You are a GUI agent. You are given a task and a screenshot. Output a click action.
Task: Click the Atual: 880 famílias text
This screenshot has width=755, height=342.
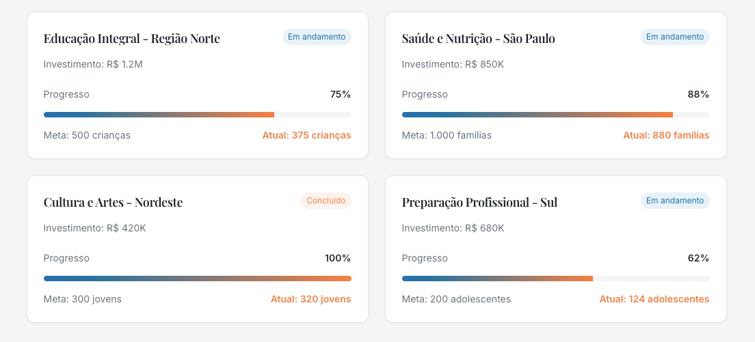[666, 135]
